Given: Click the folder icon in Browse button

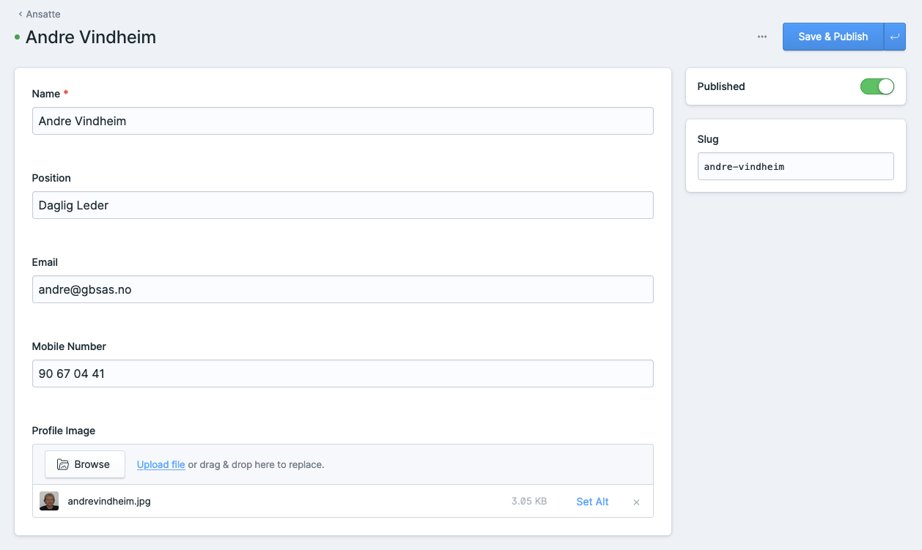Looking at the screenshot, I should pyautogui.click(x=63, y=464).
